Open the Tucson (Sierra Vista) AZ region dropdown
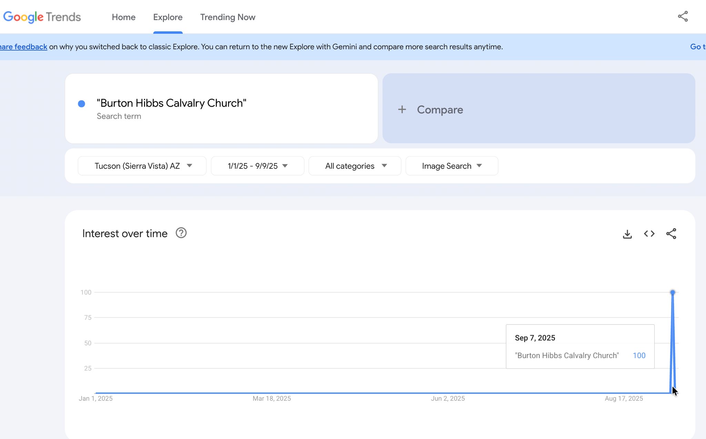Screen dimensions: 706x439 142,166
